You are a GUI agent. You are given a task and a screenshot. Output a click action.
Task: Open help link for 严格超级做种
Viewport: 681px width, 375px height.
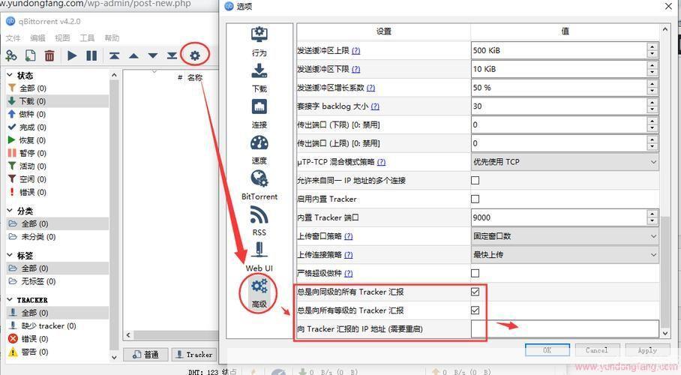click(348, 274)
